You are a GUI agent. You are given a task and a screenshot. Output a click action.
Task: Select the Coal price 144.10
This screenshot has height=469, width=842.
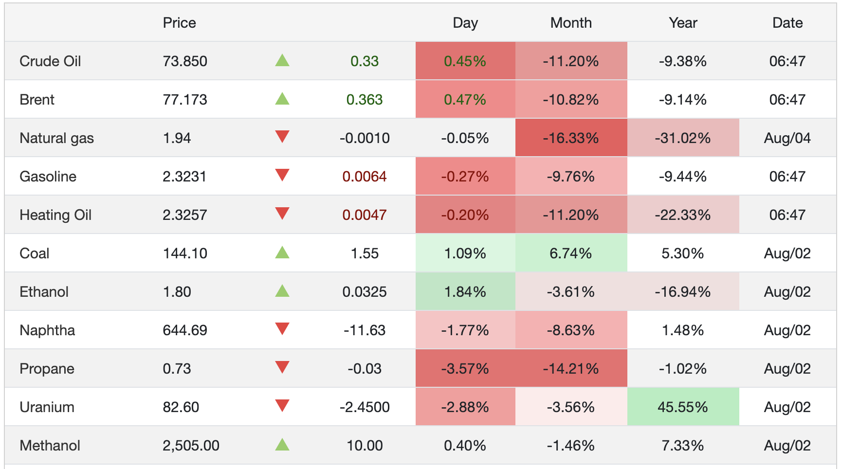(x=185, y=253)
